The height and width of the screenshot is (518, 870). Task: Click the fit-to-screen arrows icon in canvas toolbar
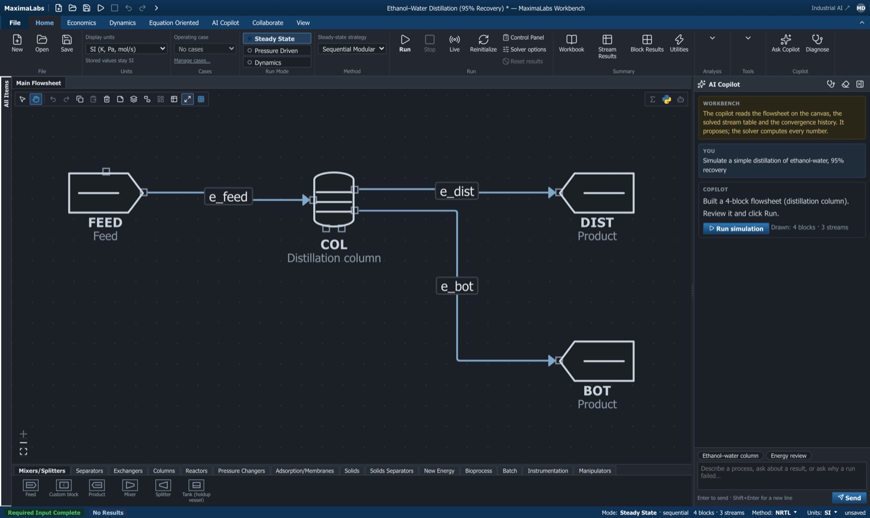click(x=188, y=99)
